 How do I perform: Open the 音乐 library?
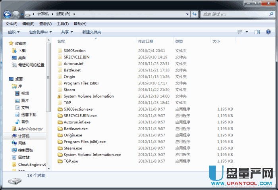click(22, 122)
